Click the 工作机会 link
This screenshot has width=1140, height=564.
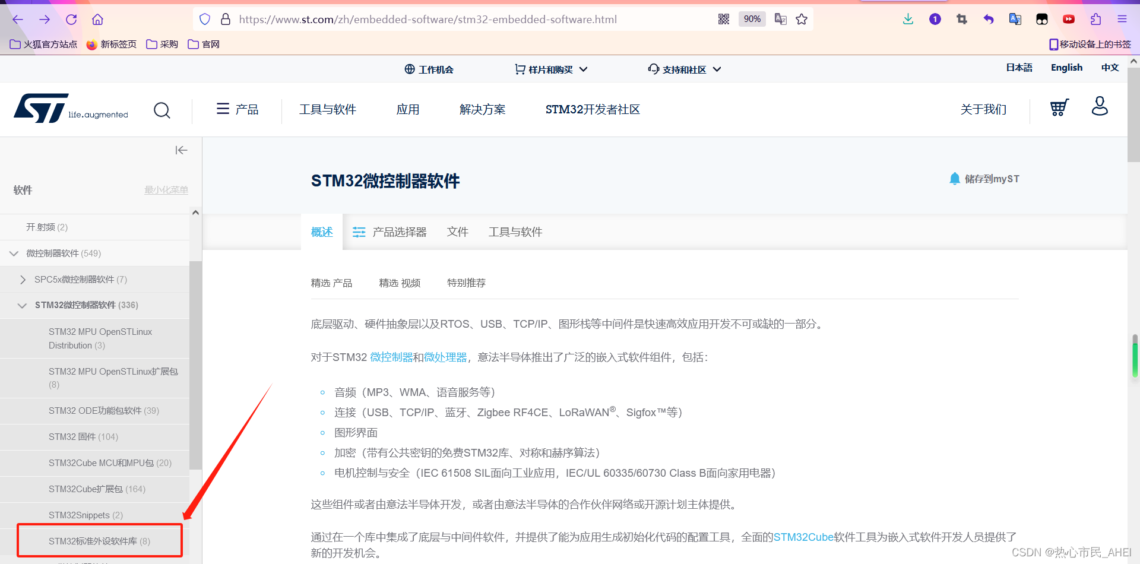429,69
